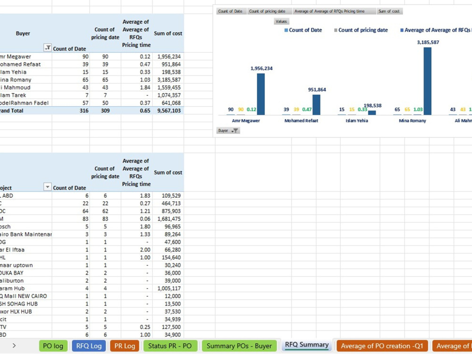Select the 1,681,475 project cost cell
Viewport: 472px width, 354px height.
coord(168,219)
